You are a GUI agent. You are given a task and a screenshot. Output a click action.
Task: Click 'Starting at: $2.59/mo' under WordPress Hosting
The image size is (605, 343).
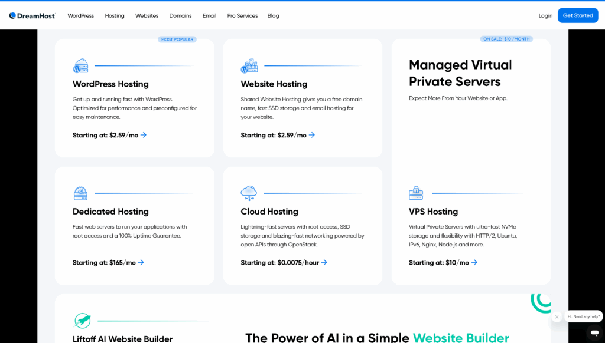coord(105,135)
